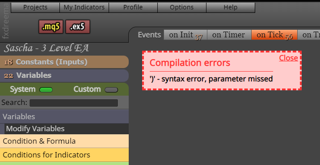This screenshot has width=320, height=165.
Task: Click the block Search input field
Action: tap(74, 103)
